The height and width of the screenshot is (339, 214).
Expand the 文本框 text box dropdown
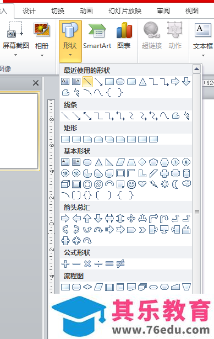coord(203,56)
